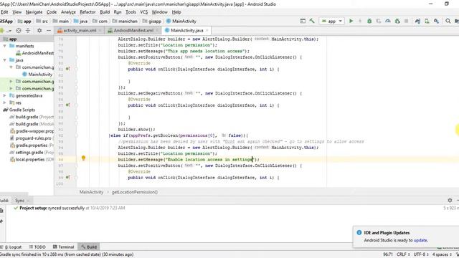Sync project with Gradle files icon

tap(417, 21)
